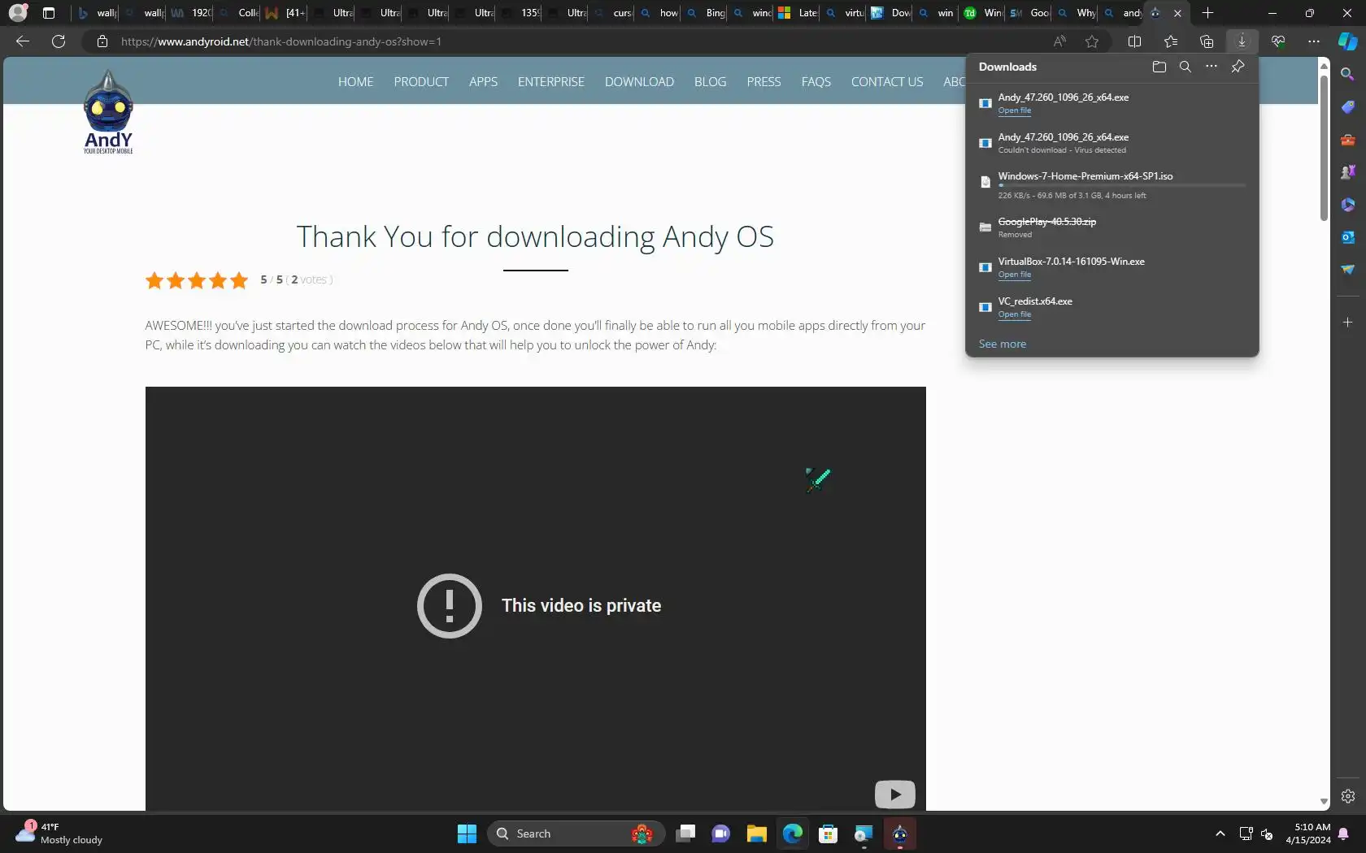Open the BLOG navigation item
The image size is (1366, 853).
point(711,81)
